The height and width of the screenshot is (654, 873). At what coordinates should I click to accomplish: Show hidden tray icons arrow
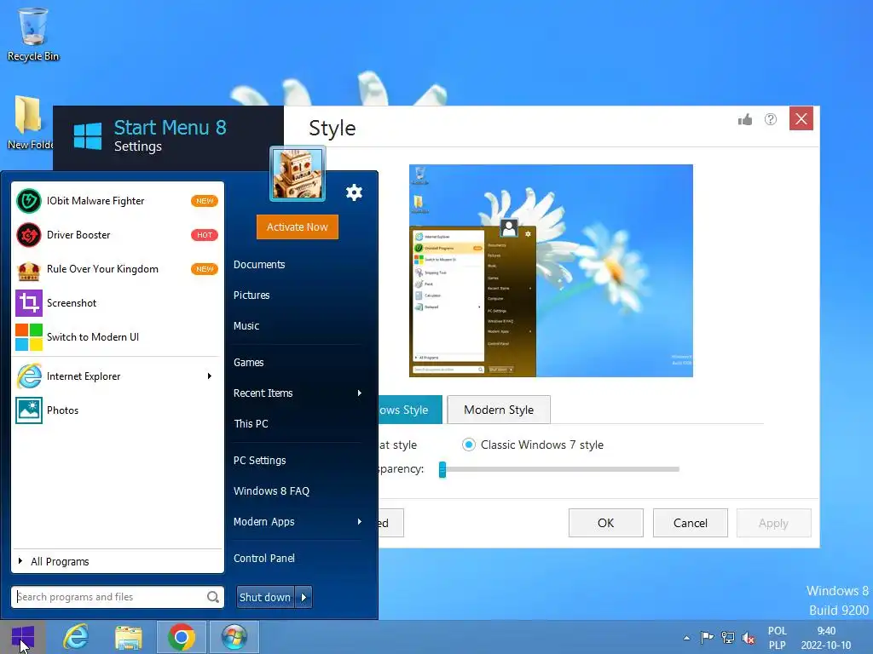coord(686,638)
